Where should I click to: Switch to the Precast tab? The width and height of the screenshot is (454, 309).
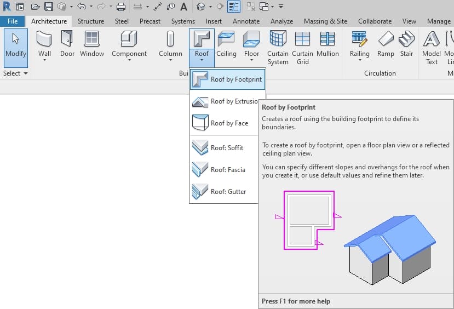pos(150,21)
